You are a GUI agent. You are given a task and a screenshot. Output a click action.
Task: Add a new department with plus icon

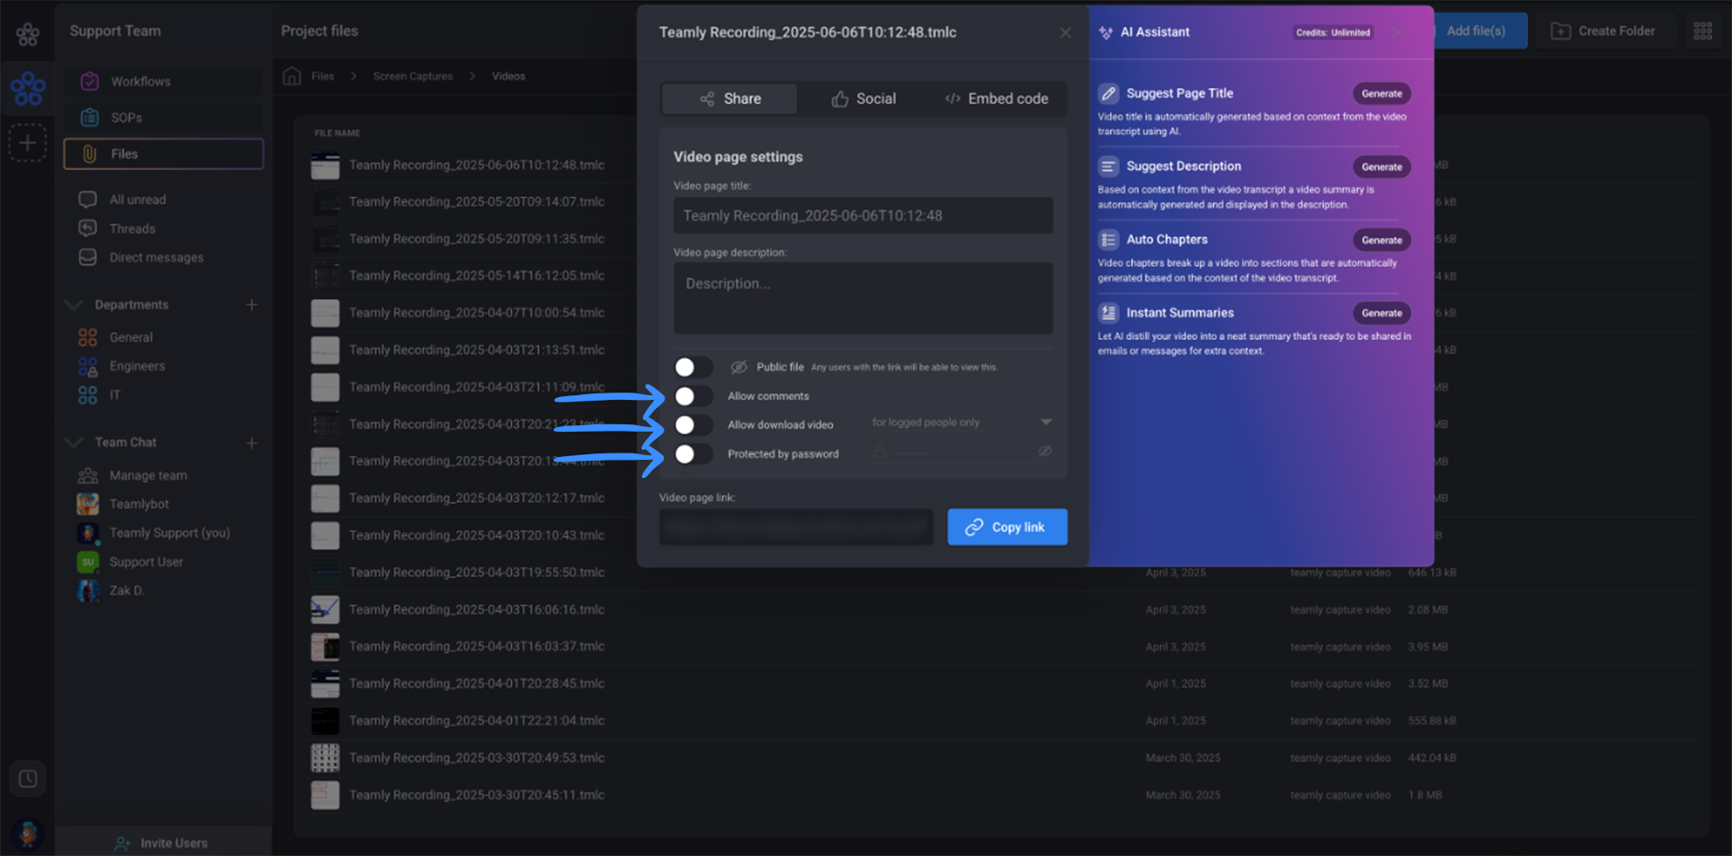click(x=252, y=305)
